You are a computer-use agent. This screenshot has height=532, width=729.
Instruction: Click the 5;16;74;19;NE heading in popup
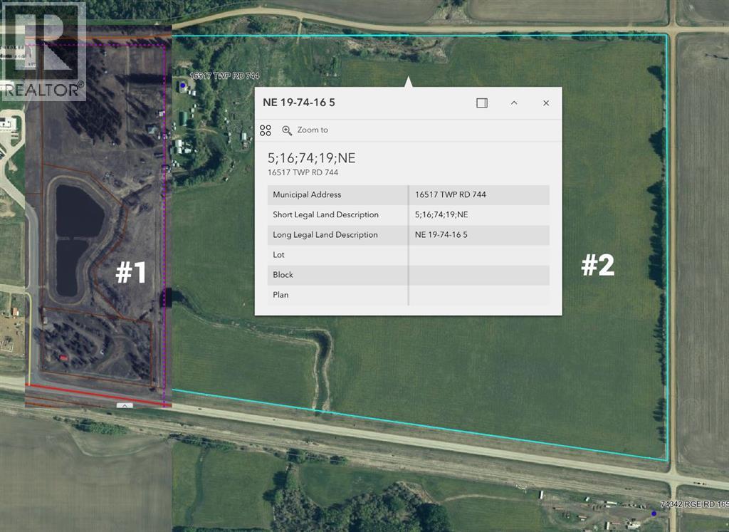tap(311, 158)
